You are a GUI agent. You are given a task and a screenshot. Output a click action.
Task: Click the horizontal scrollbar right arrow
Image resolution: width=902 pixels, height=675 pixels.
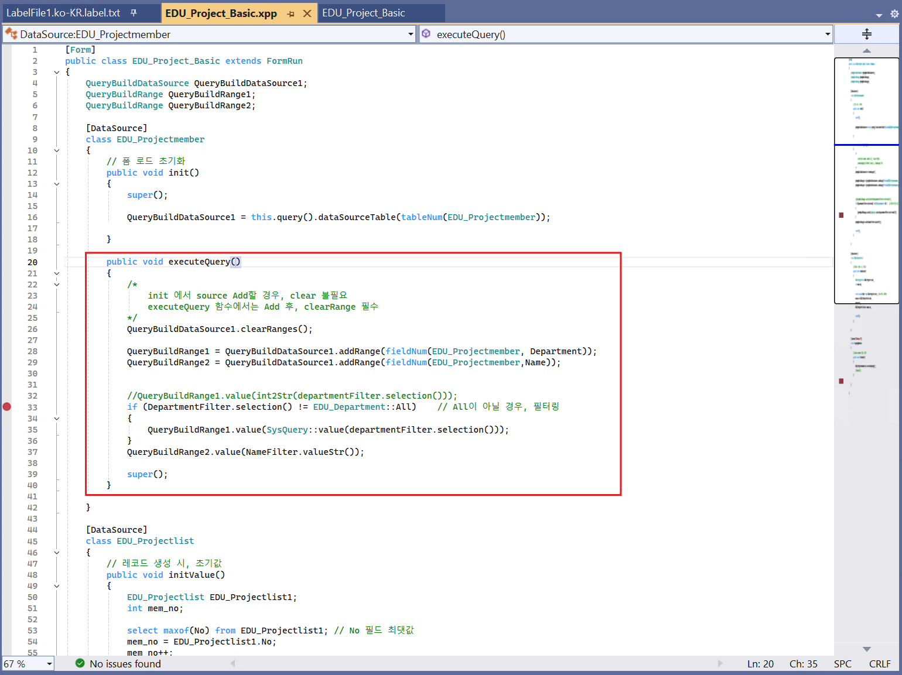coord(720,663)
